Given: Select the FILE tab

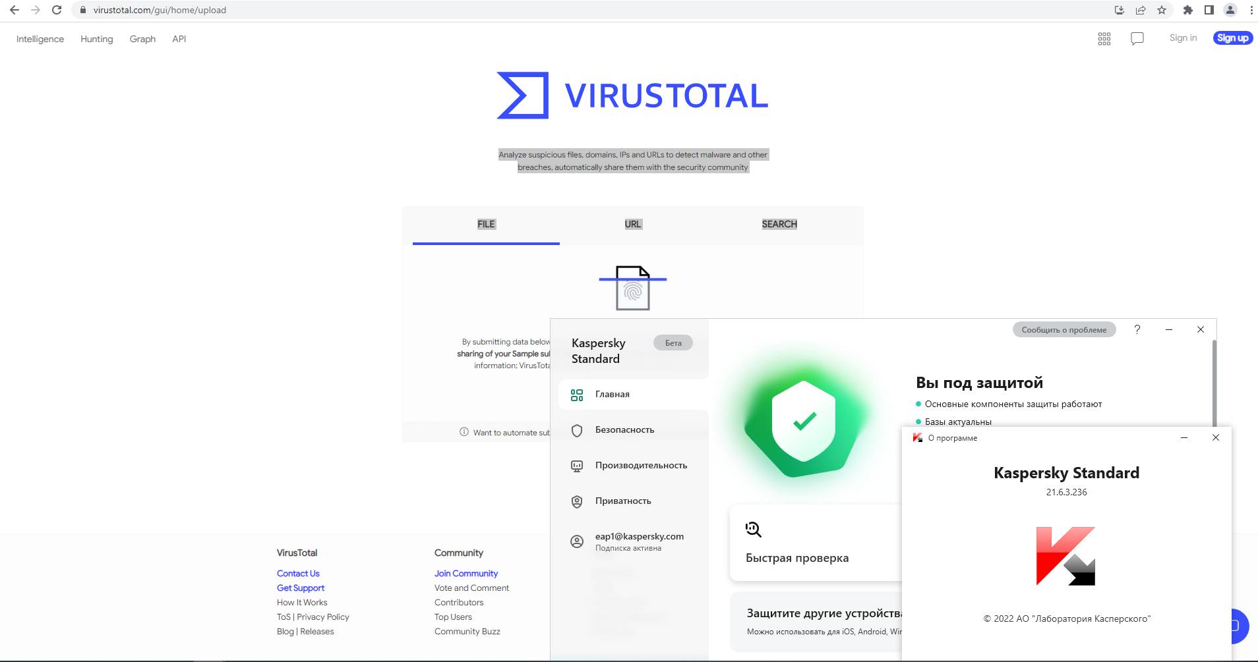Looking at the screenshot, I should pos(486,225).
